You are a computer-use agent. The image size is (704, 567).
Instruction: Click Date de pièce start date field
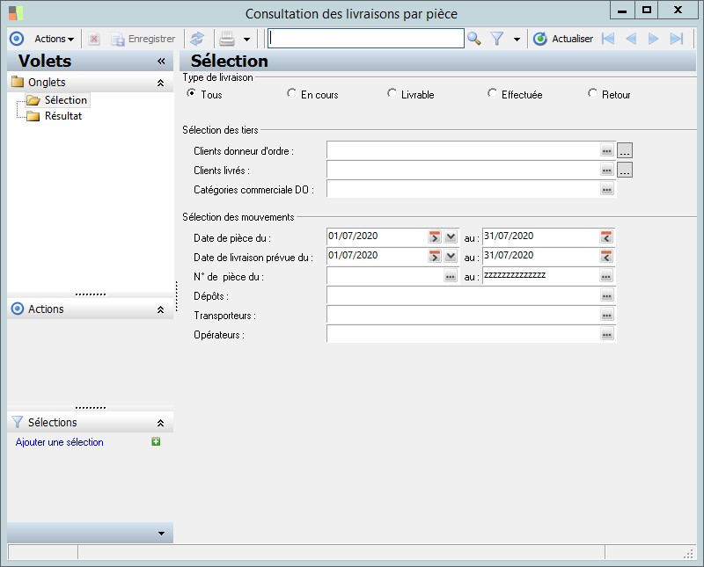pyautogui.click(x=377, y=236)
